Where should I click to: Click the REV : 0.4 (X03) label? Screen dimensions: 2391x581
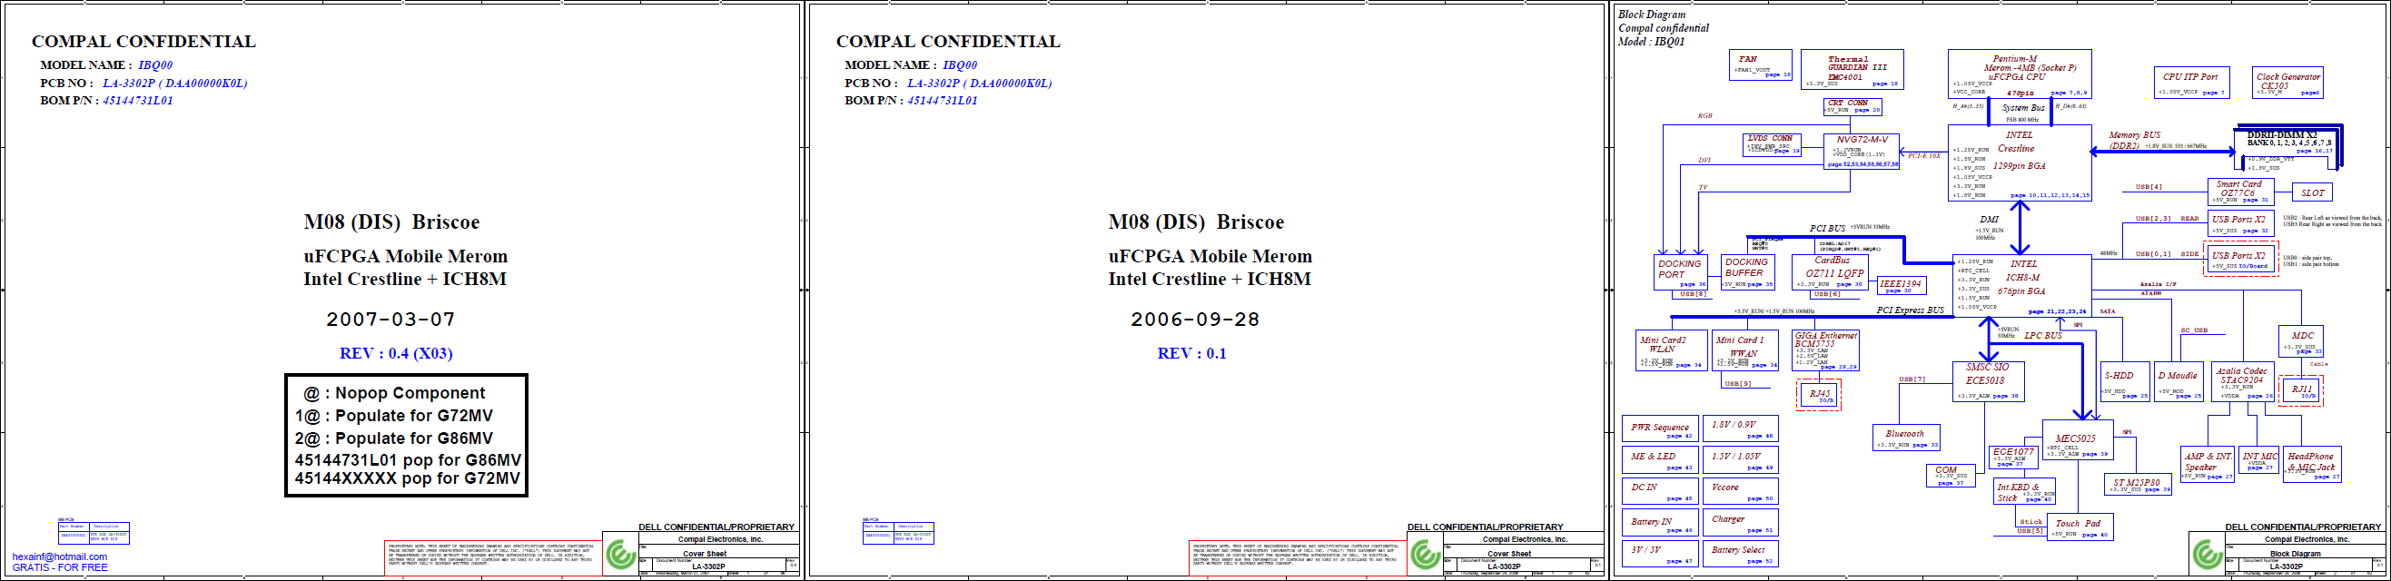(396, 354)
